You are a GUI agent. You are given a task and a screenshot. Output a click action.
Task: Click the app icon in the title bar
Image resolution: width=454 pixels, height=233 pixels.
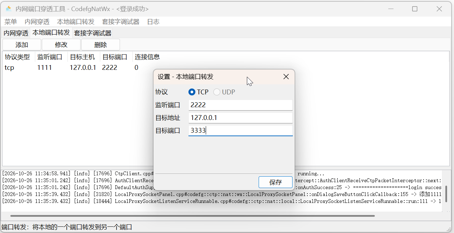click(x=9, y=9)
